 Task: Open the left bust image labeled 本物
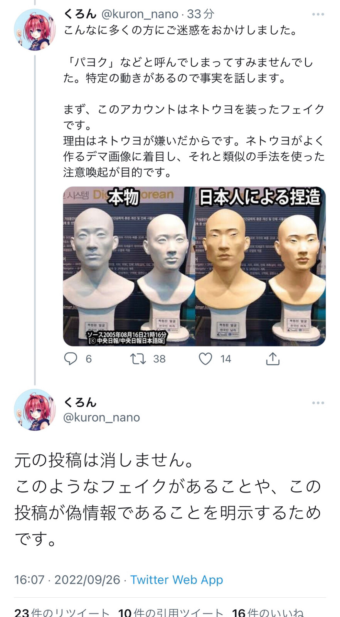pos(129,266)
